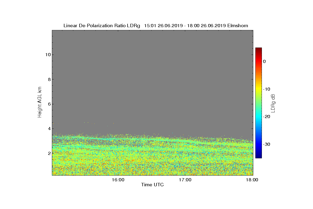Click the colorbar tick label '-30'
The height and width of the screenshot is (209, 313).
266,144
